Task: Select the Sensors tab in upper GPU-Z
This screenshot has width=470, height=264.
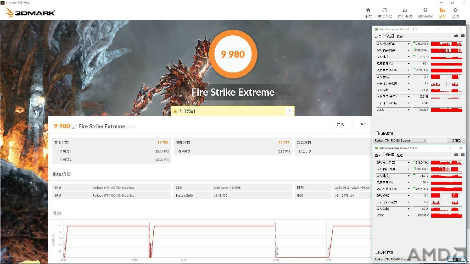Action: point(390,36)
